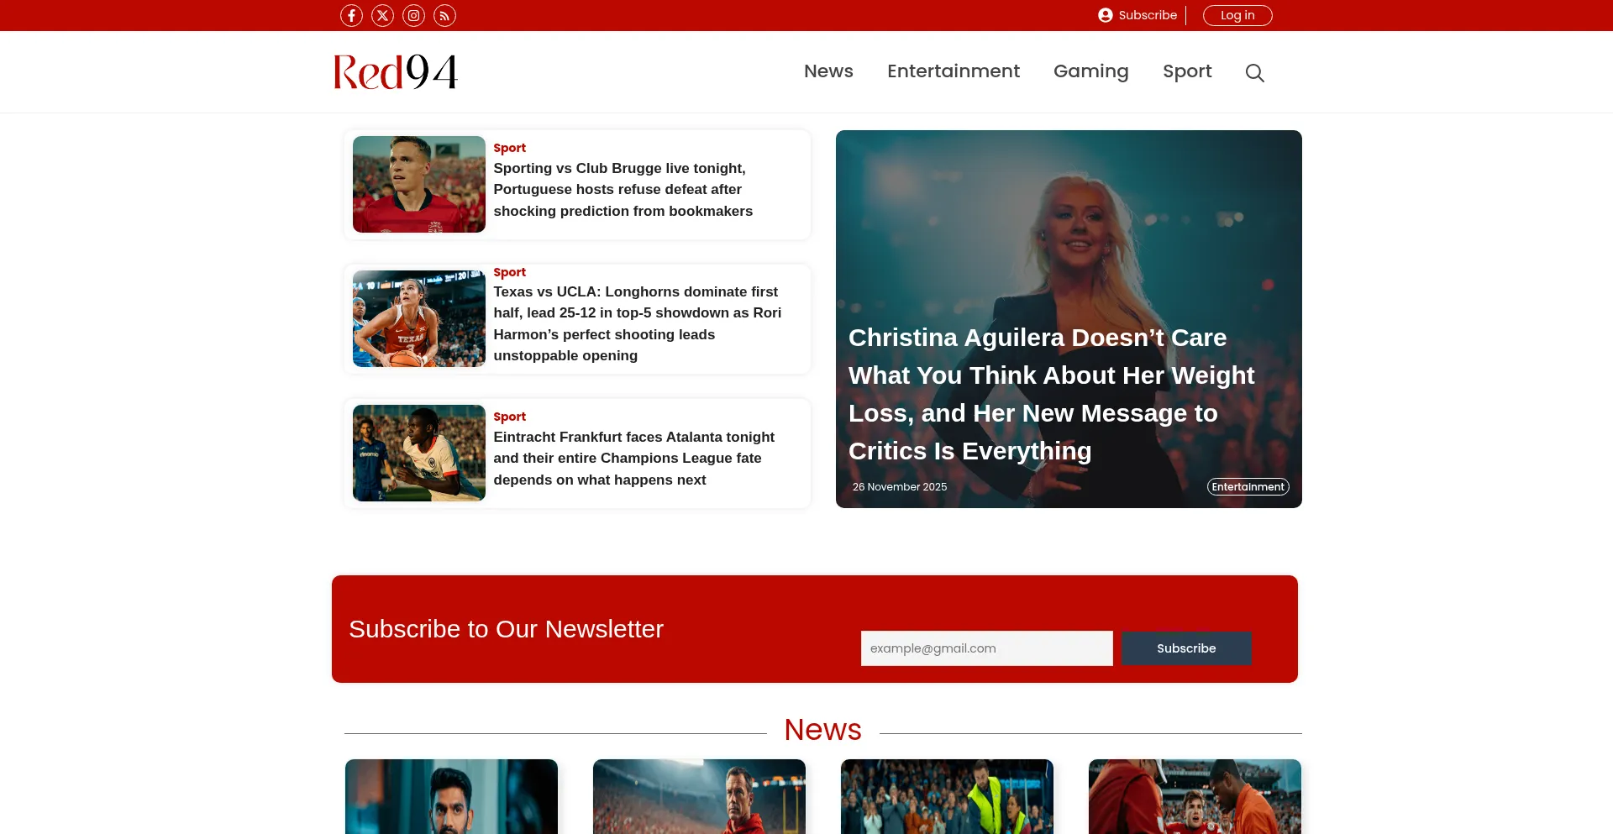Click Sport label above Sporting vs Club Brugge
Screen dimensions: 1613x834
tap(509, 148)
